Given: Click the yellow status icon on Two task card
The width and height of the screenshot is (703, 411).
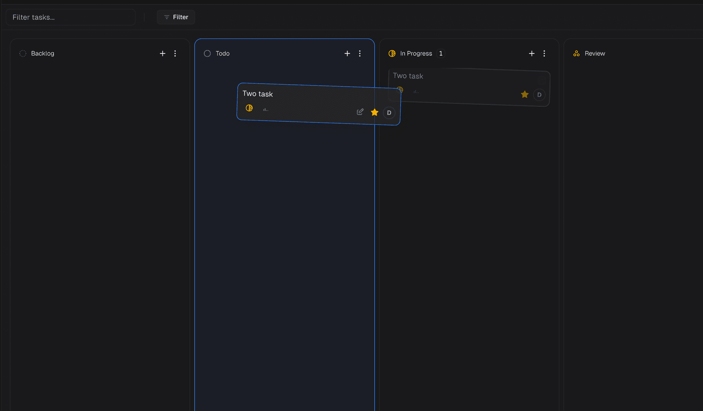Looking at the screenshot, I should point(249,108).
